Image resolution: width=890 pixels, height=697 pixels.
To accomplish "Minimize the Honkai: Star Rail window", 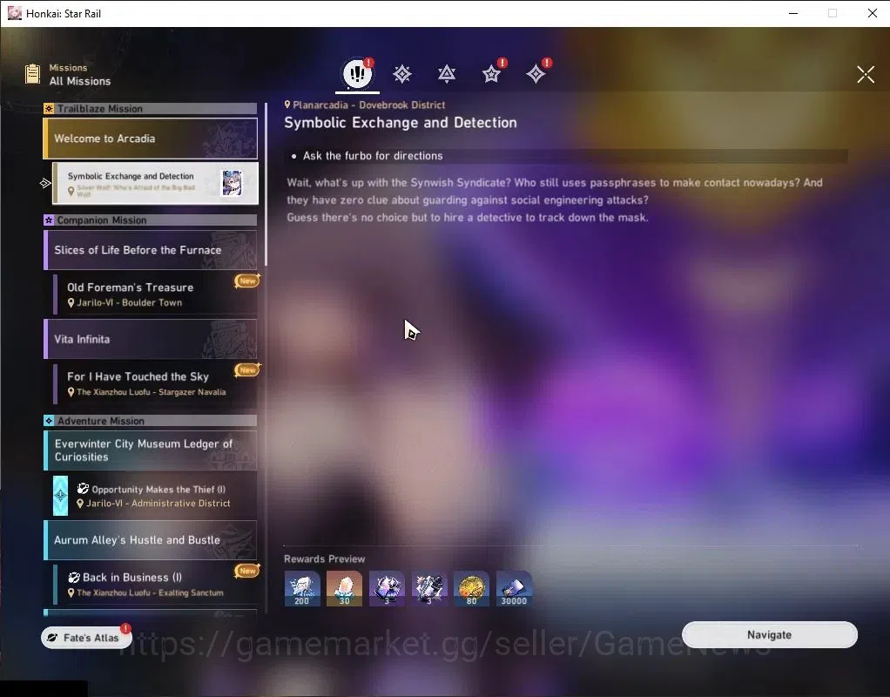I will point(793,13).
